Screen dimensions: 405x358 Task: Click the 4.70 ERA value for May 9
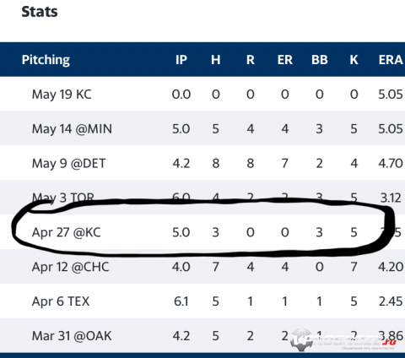tap(391, 163)
